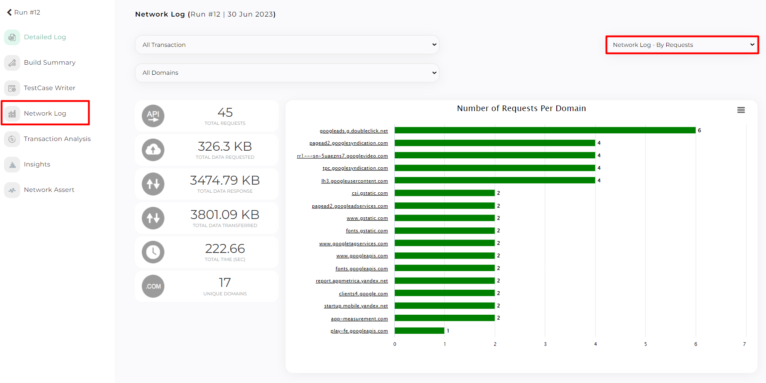The width and height of the screenshot is (766, 383).
Task: Select the Insights sidebar icon
Action: coord(12,164)
